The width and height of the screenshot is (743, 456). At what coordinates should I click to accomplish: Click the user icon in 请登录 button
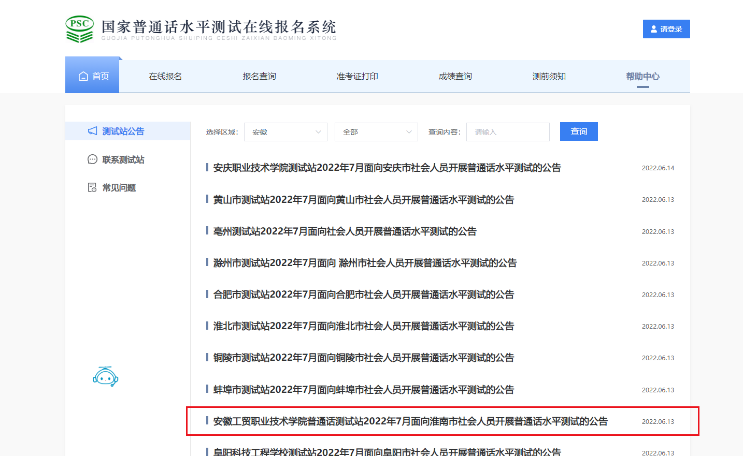coord(654,30)
